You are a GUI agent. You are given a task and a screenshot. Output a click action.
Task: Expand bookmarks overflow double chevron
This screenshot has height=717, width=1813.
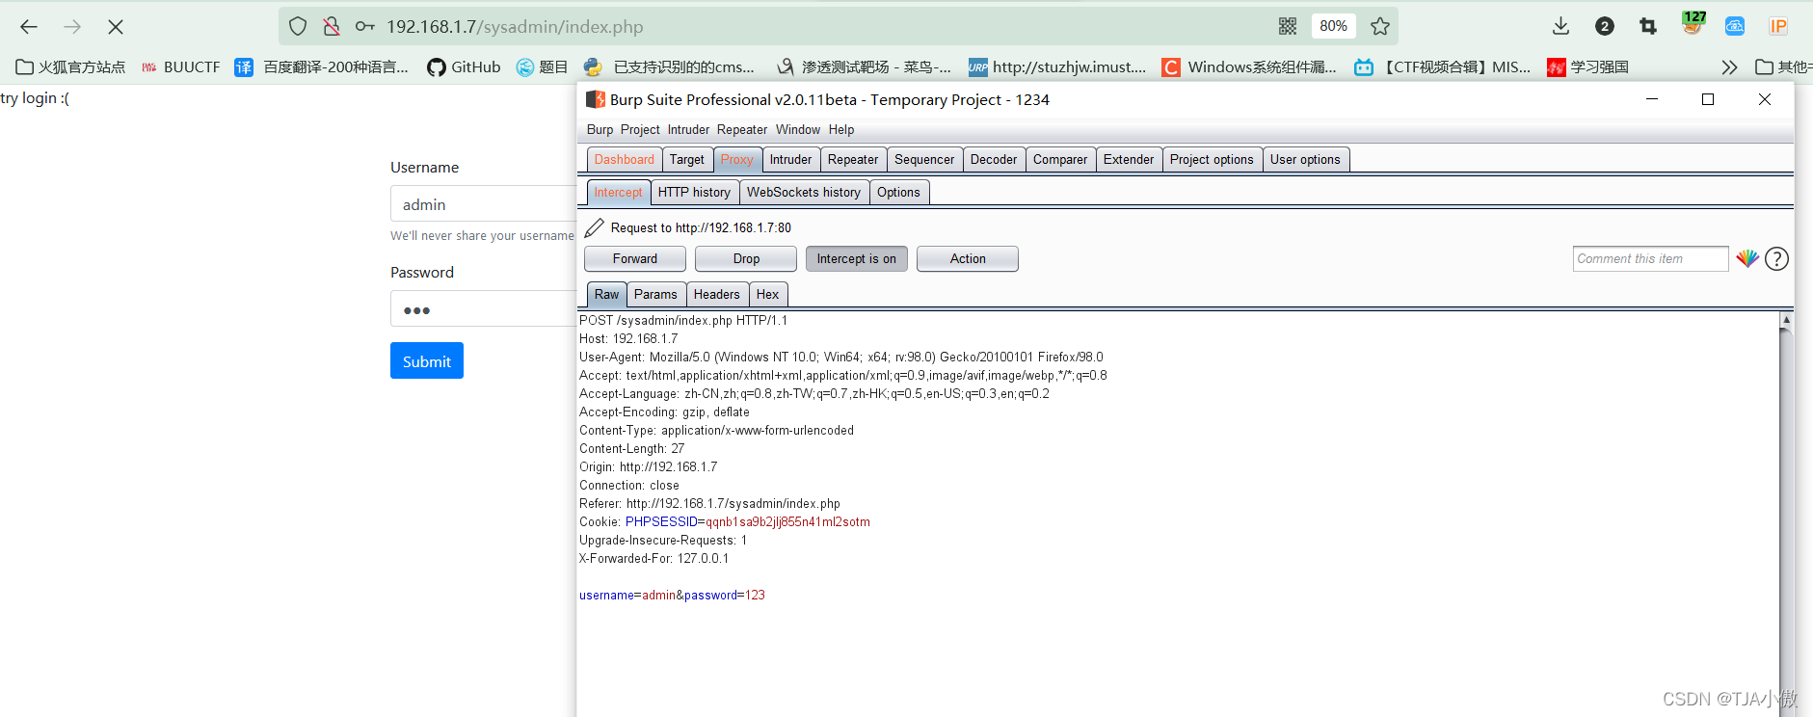[1730, 67]
